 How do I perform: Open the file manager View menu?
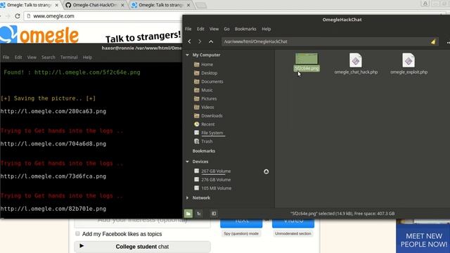214,29
